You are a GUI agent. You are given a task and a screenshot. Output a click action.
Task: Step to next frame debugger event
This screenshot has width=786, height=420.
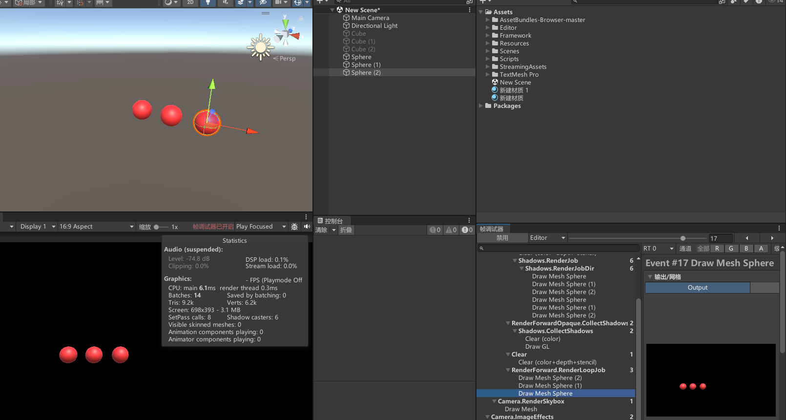tap(772, 238)
